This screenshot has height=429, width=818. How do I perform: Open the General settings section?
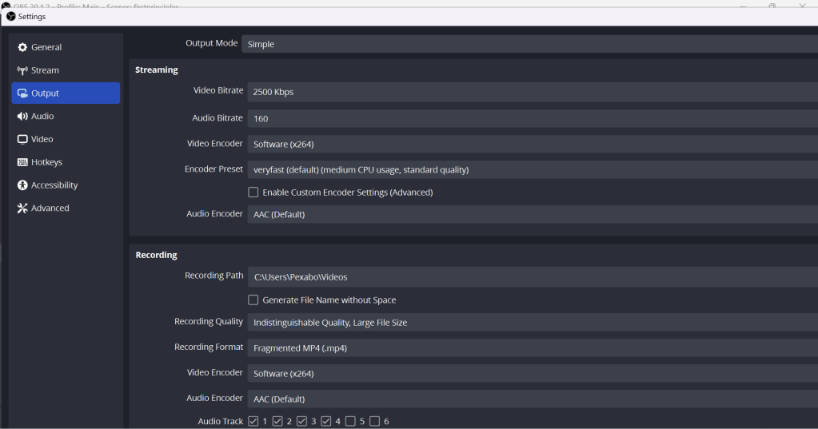(66, 47)
